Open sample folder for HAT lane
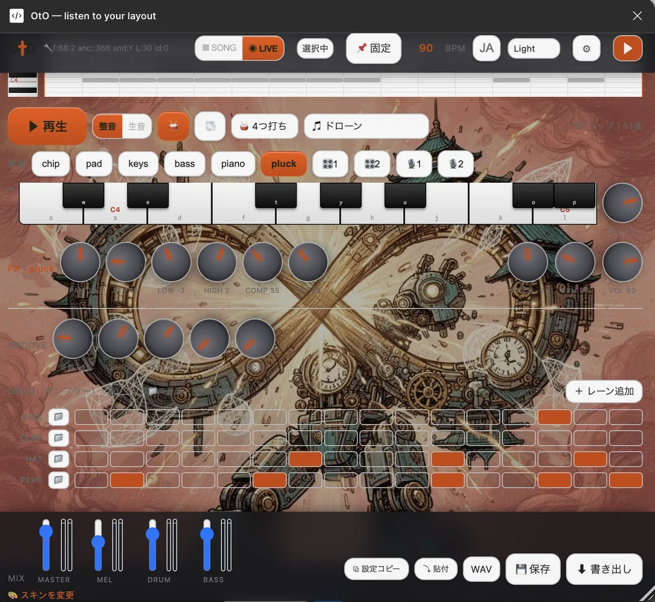 click(58, 458)
